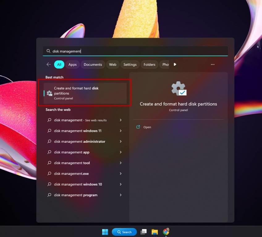Screen dimensions: 262x237
Task: Click the Open icon in the preview pane
Action: click(x=138, y=127)
